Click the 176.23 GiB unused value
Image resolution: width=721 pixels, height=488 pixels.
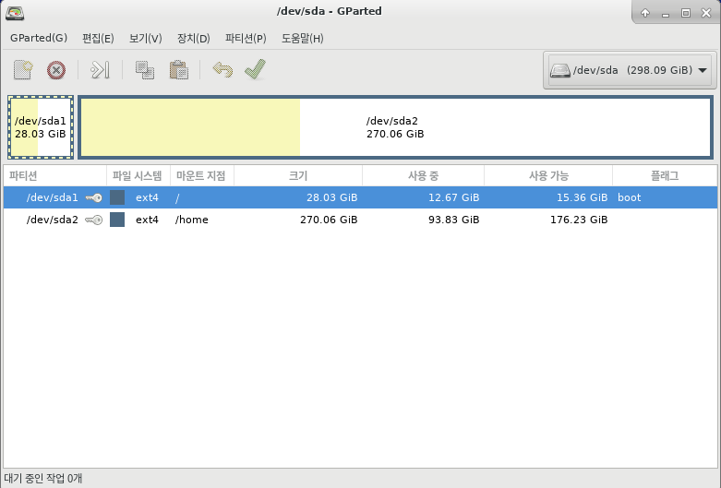[x=579, y=220]
